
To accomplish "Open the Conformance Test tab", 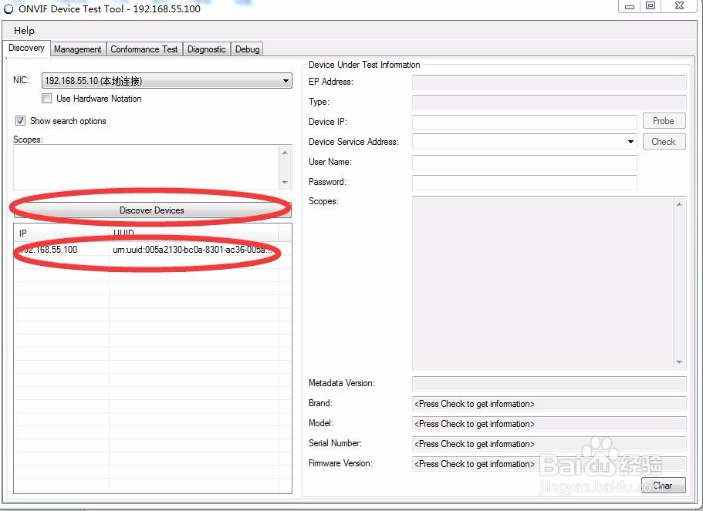I will (144, 49).
